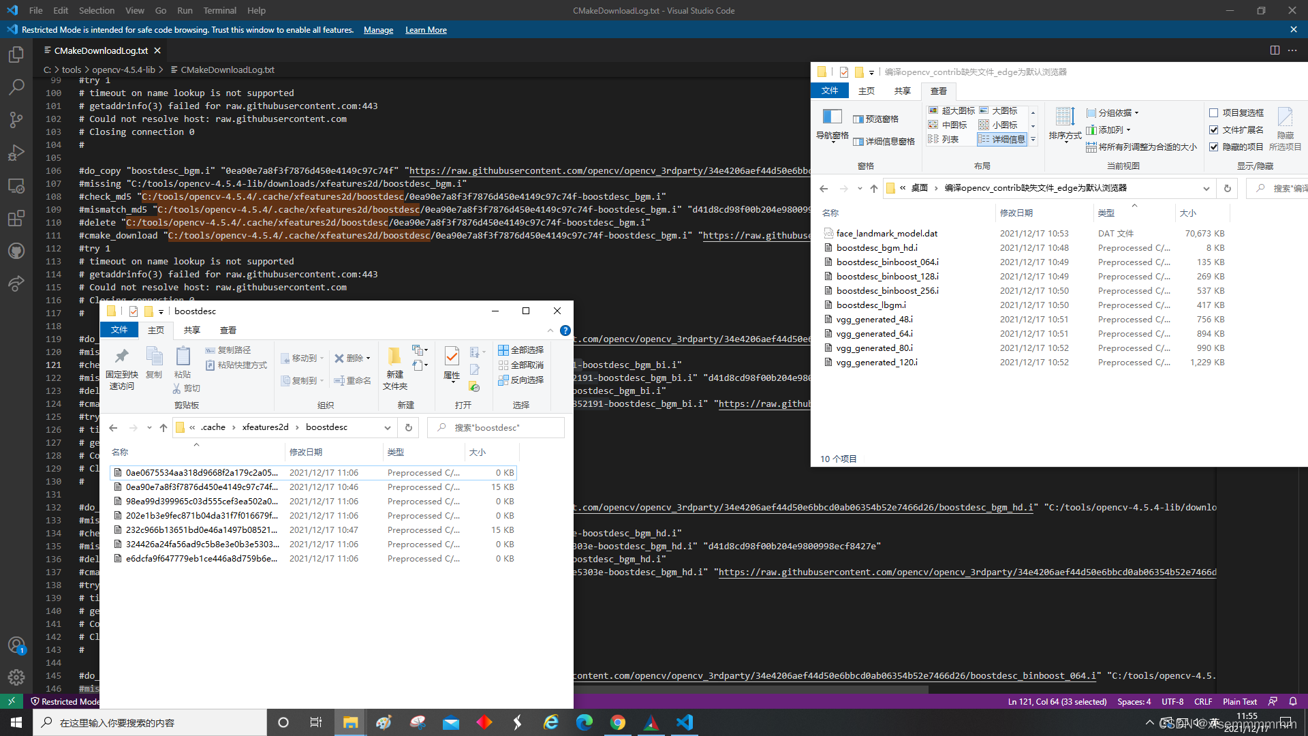
Task: Switch layout to Details view
Action: (1001, 139)
